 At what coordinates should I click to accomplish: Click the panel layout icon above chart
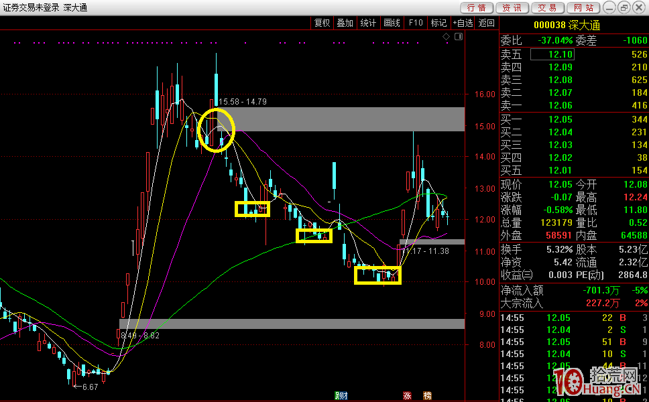(x=459, y=37)
